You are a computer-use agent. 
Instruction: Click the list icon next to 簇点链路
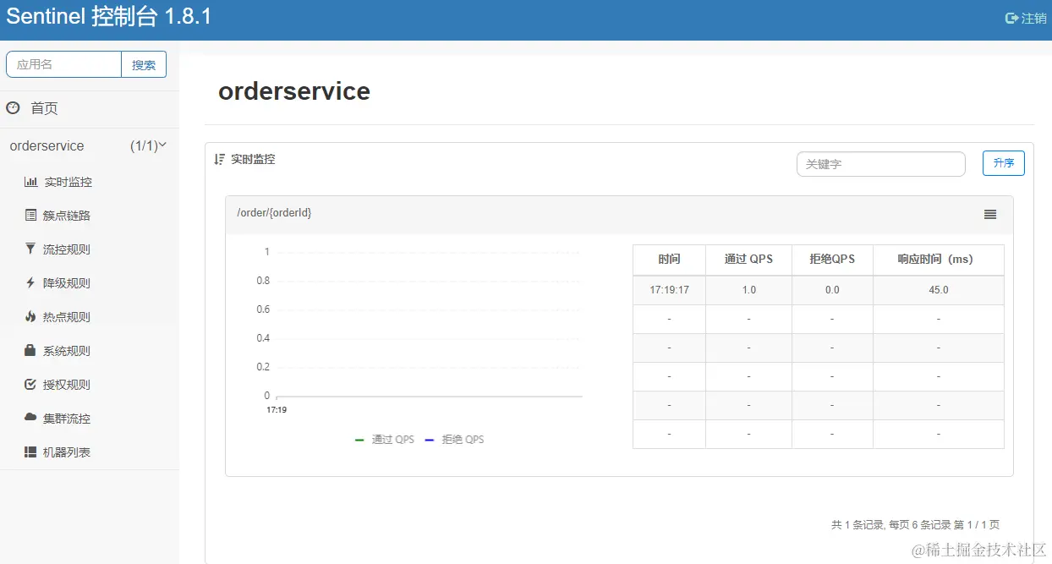[x=30, y=216]
